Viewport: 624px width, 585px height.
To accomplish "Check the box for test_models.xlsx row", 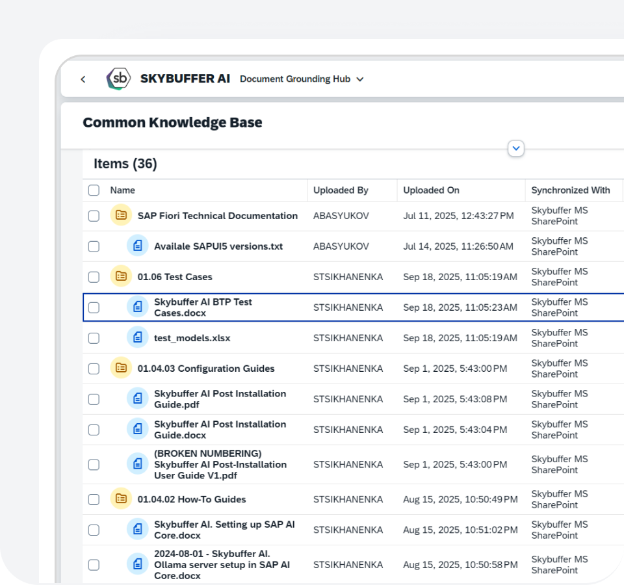I will 94,338.
